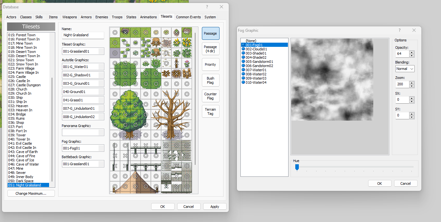Viewport: 441px width, 222px height.
Task: Open browse button for 041-Grass01 autotile
Action: coord(101,100)
